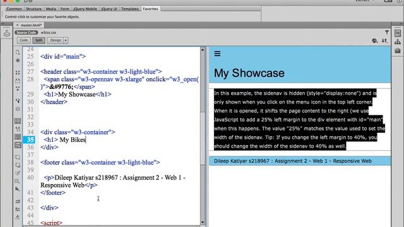The image size is (404, 227).
Task: Click the Outdent Code icon
Action: click(18, 209)
